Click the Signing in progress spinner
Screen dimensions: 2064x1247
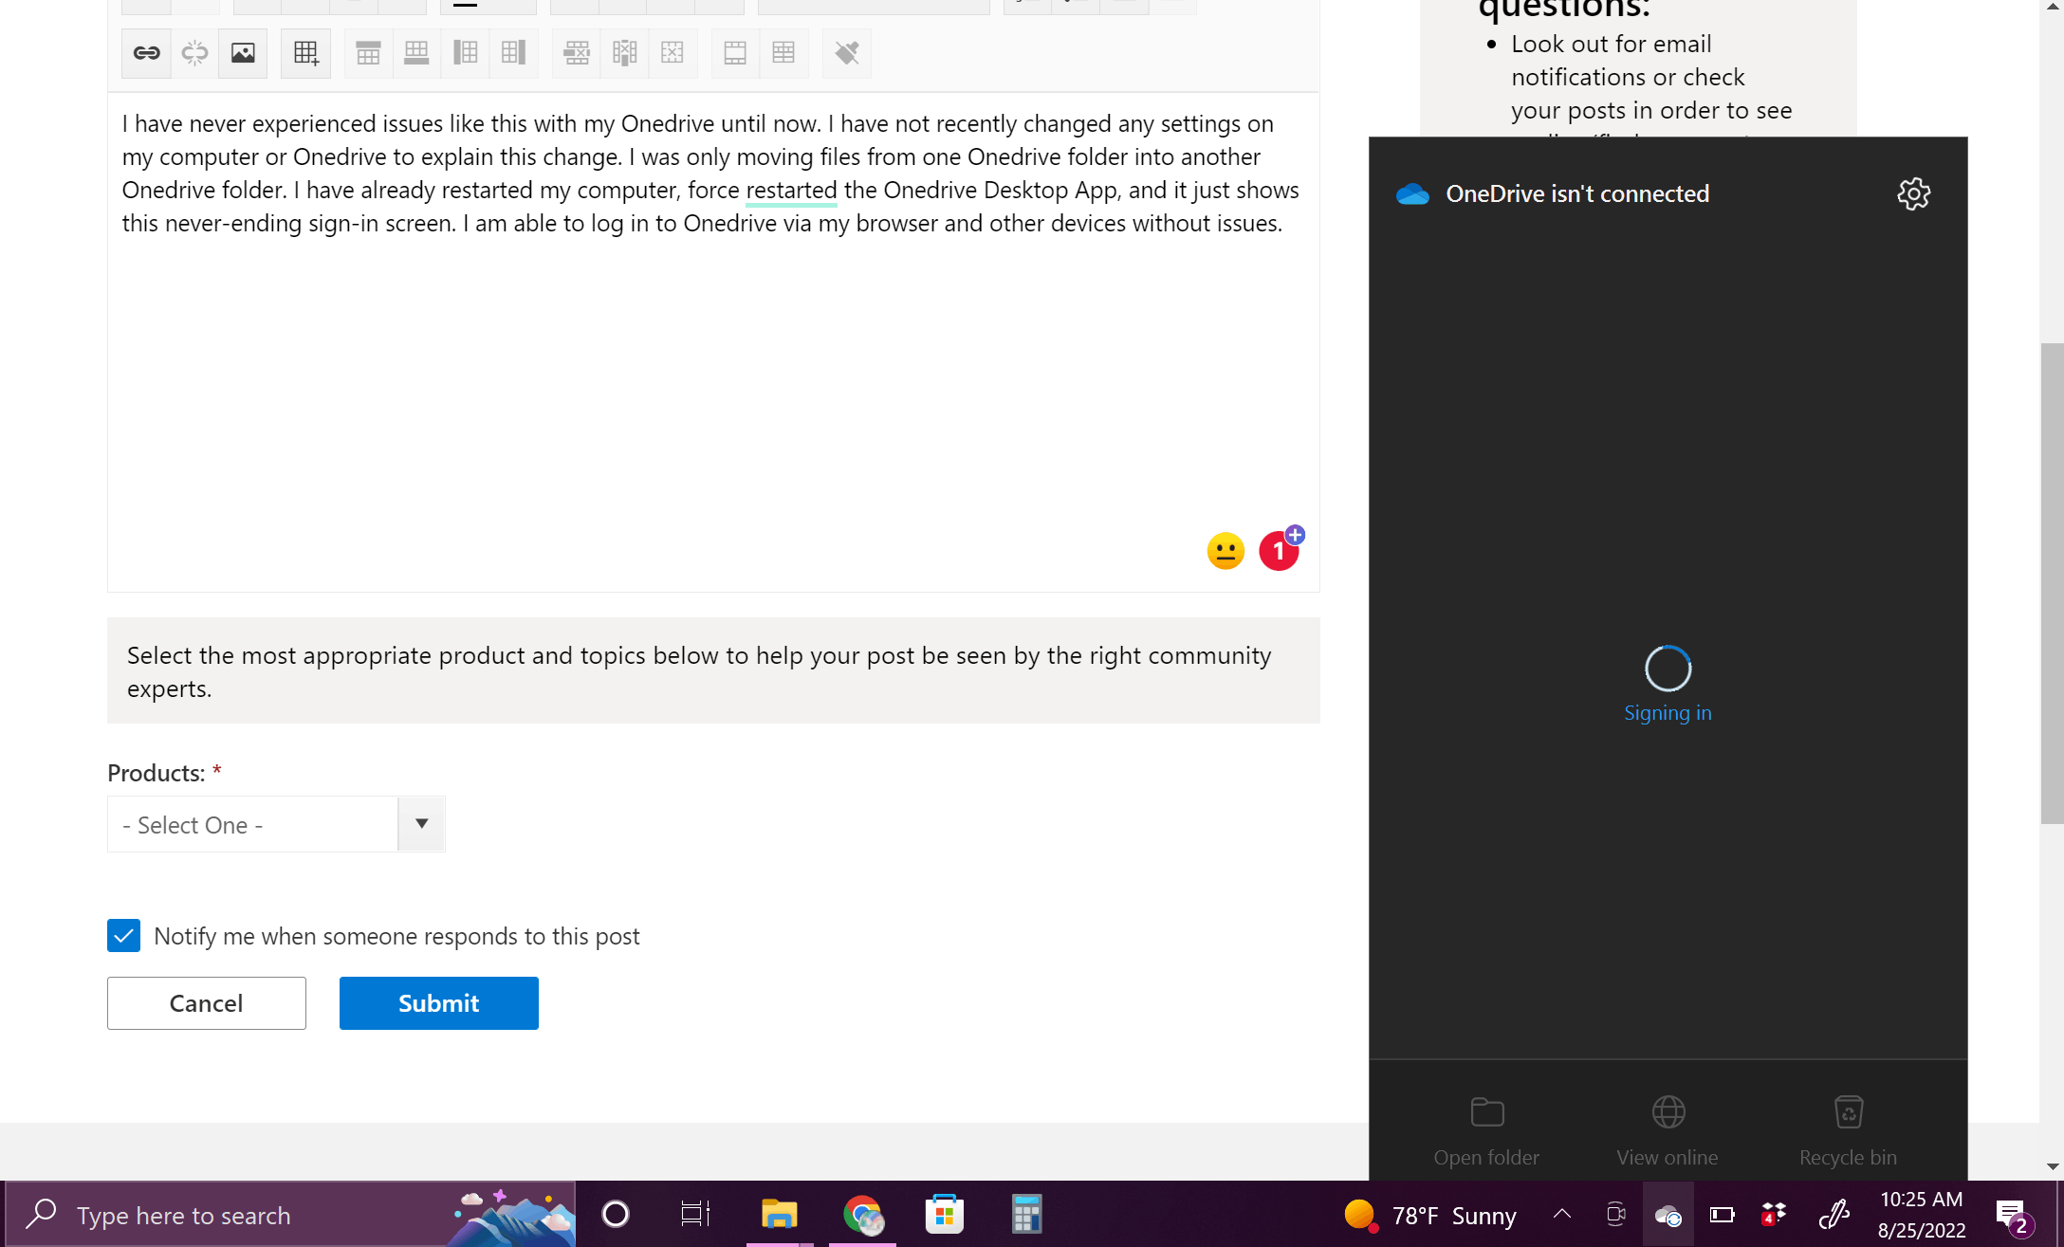coord(1668,669)
